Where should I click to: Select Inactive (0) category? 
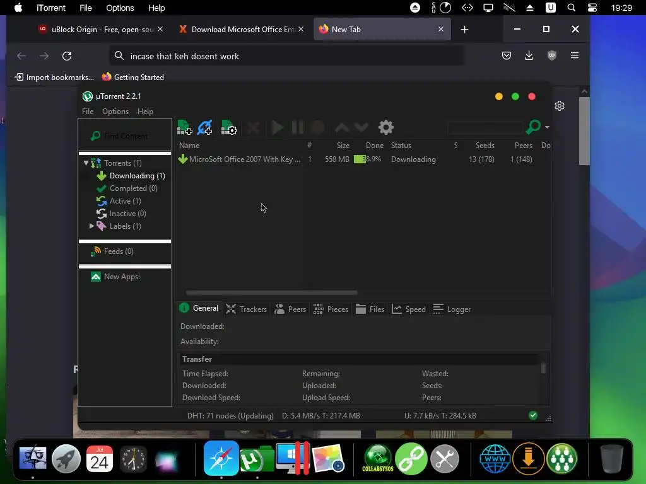tap(127, 214)
